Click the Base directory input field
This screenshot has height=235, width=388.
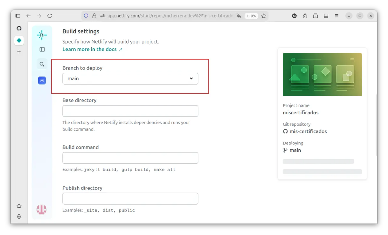click(x=130, y=111)
